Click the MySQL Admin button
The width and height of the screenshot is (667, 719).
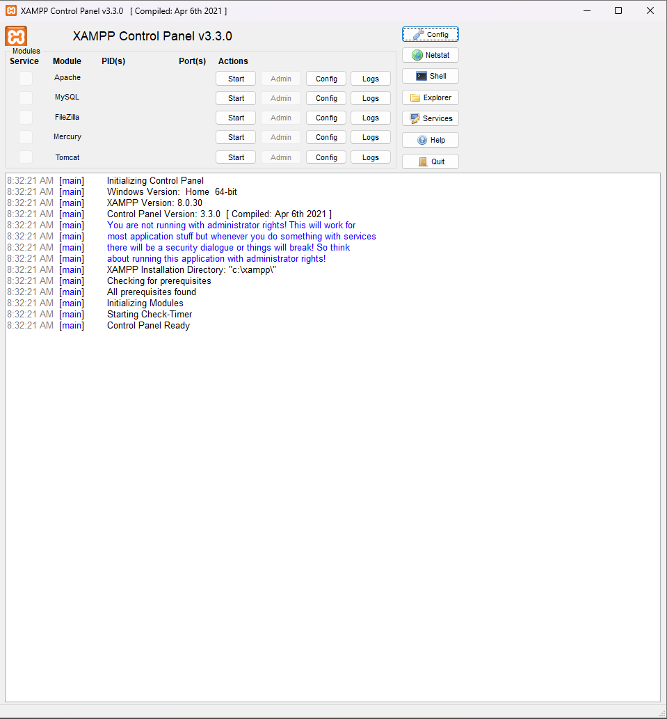pos(281,98)
